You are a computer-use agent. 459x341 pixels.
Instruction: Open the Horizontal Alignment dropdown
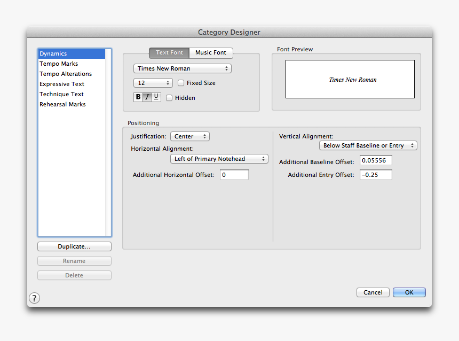219,159
